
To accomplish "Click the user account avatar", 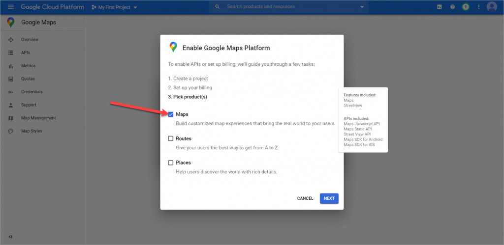I will (491, 7).
